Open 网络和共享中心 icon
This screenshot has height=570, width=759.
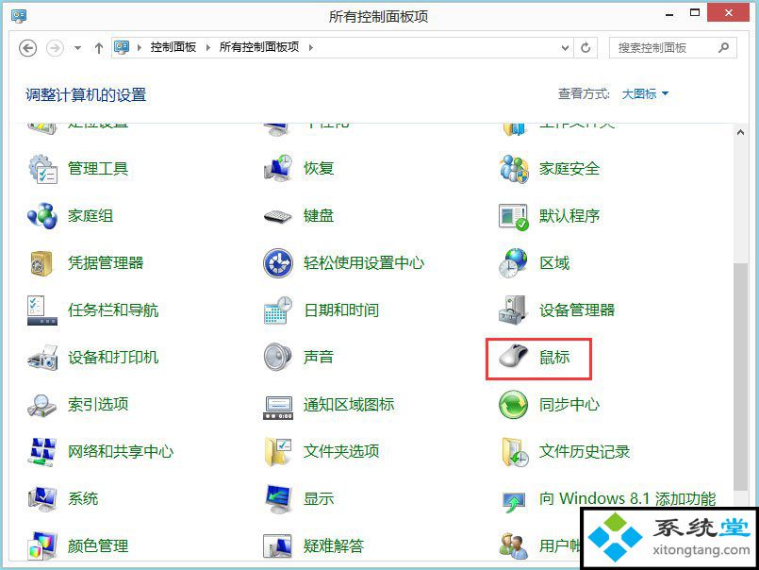click(42, 452)
